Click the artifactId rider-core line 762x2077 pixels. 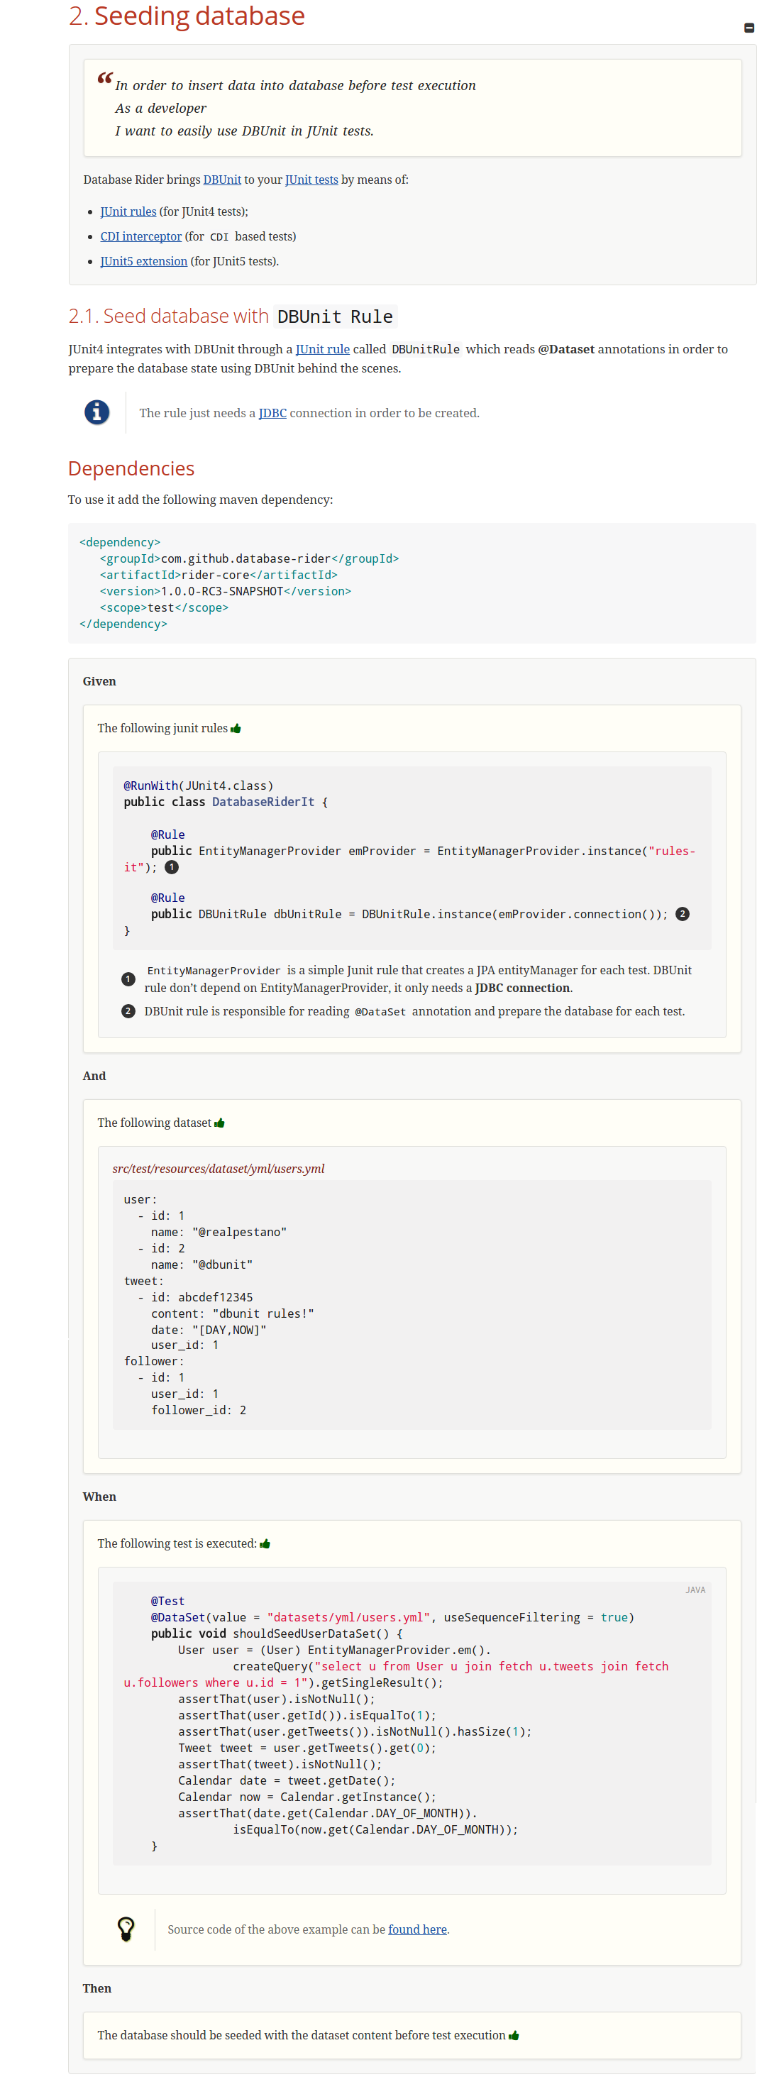(x=219, y=575)
